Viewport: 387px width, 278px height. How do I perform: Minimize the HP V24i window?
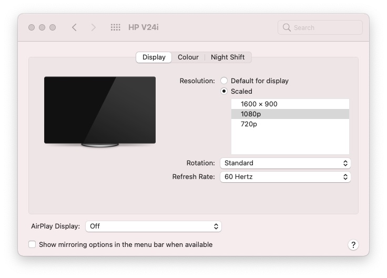(x=42, y=27)
